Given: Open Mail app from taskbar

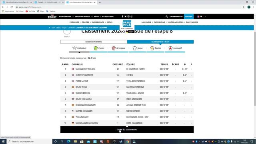Looking at the screenshot, I should point(88,142).
